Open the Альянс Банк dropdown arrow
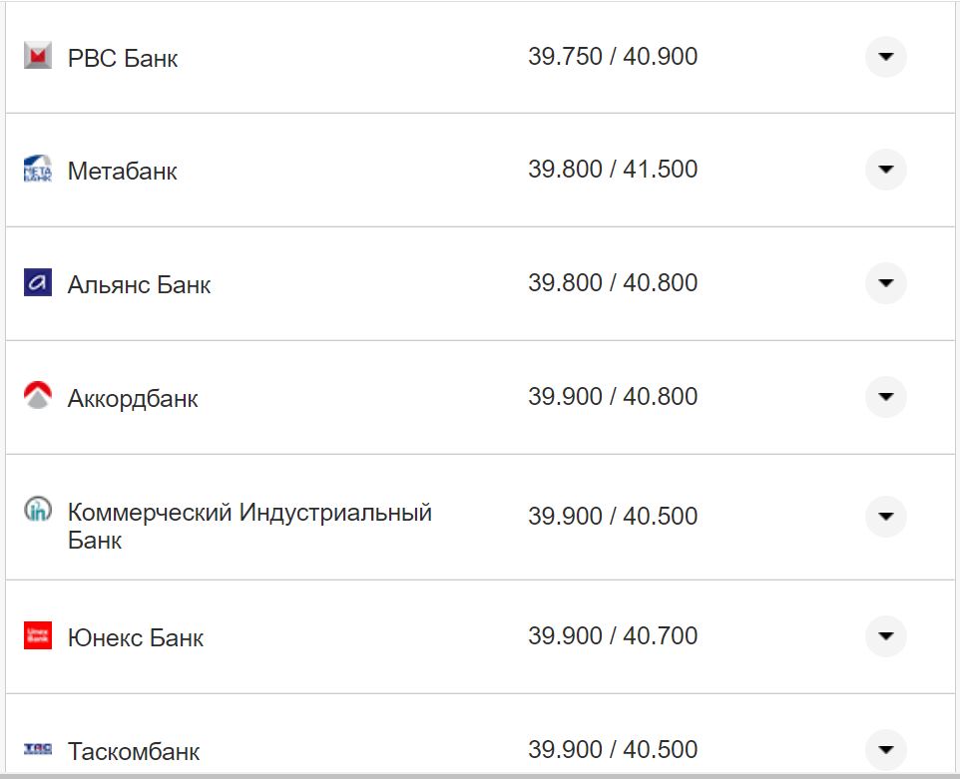The height and width of the screenshot is (779, 960). tap(885, 283)
